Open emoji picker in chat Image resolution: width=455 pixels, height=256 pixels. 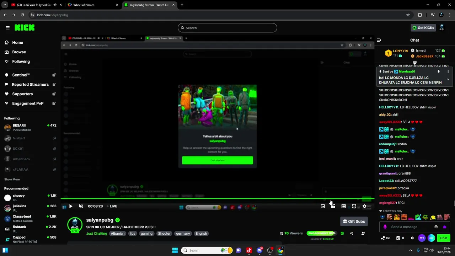436,227
